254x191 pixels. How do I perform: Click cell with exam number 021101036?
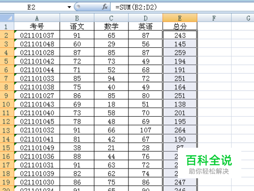click(37, 156)
